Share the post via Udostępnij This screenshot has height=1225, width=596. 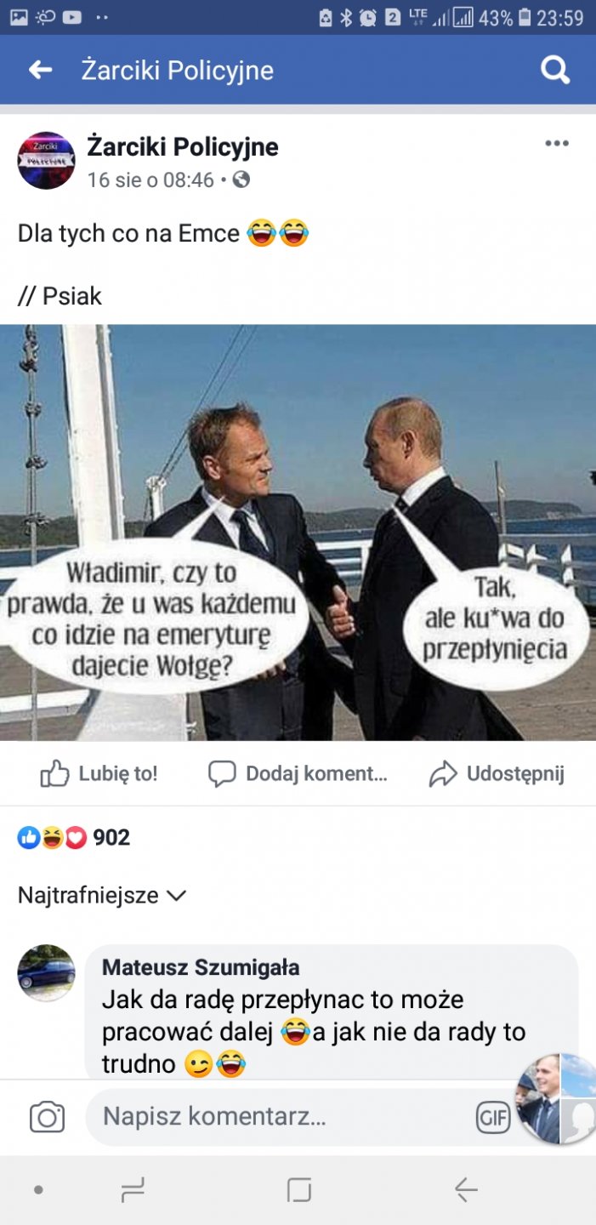tap(497, 773)
